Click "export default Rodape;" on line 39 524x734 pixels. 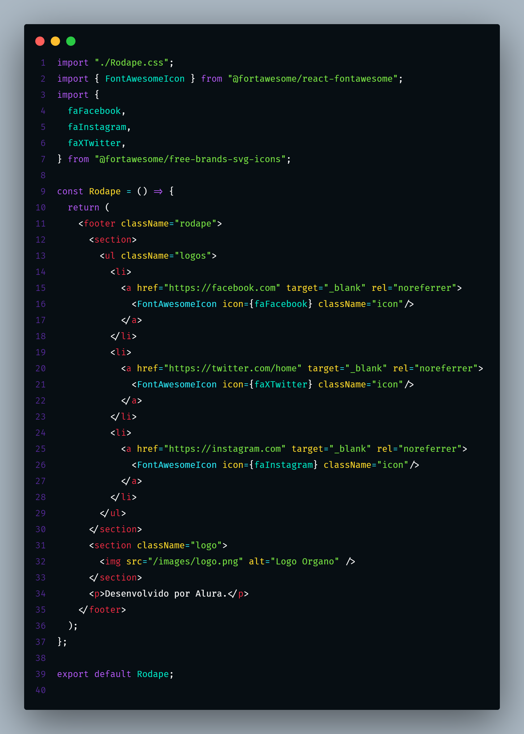(115, 674)
